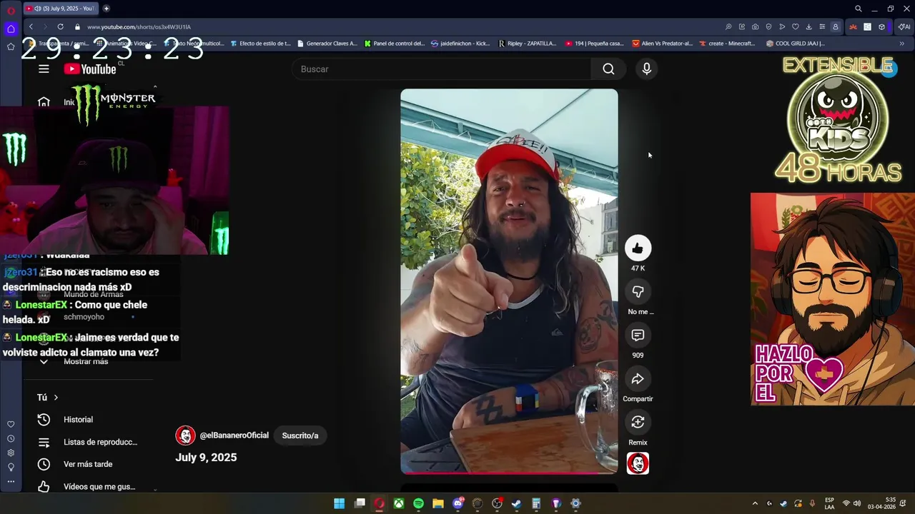Go back in browser history
Screen dimensions: 915x514
pyautogui.click(x=31, y=26)
